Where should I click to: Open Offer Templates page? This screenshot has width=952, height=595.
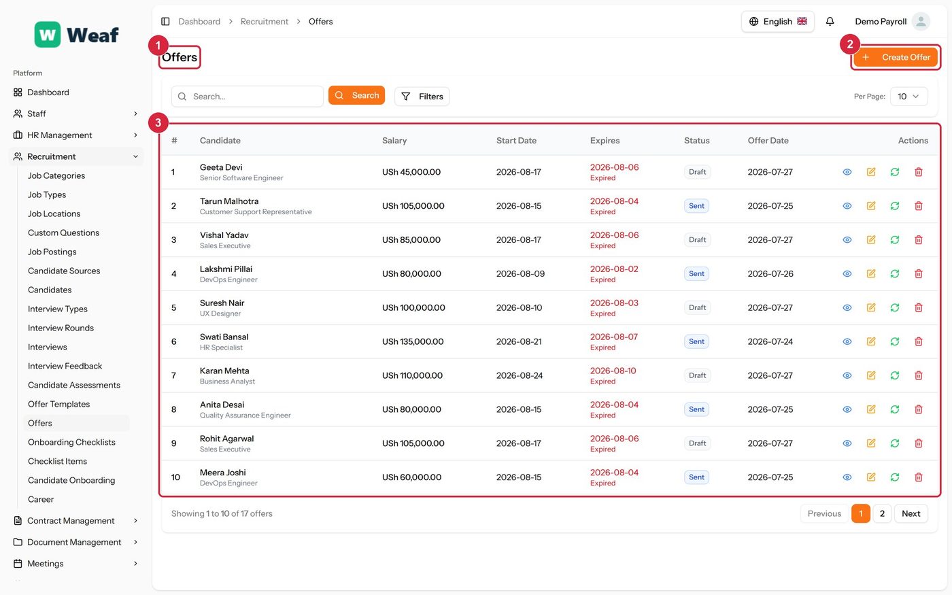pos(58,404)
